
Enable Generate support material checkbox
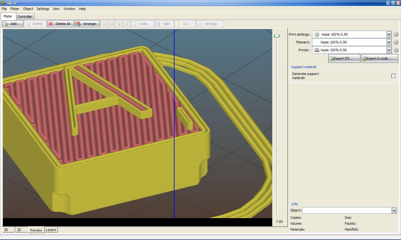coord(393,76)
